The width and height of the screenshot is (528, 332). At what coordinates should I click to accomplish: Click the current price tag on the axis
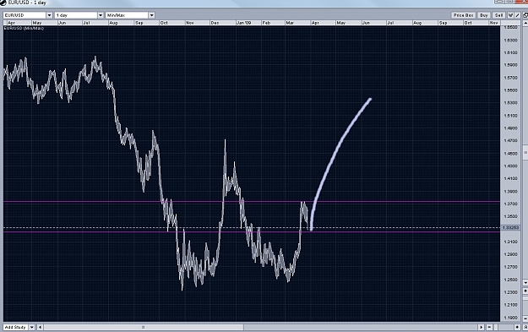tap(510, 228)
